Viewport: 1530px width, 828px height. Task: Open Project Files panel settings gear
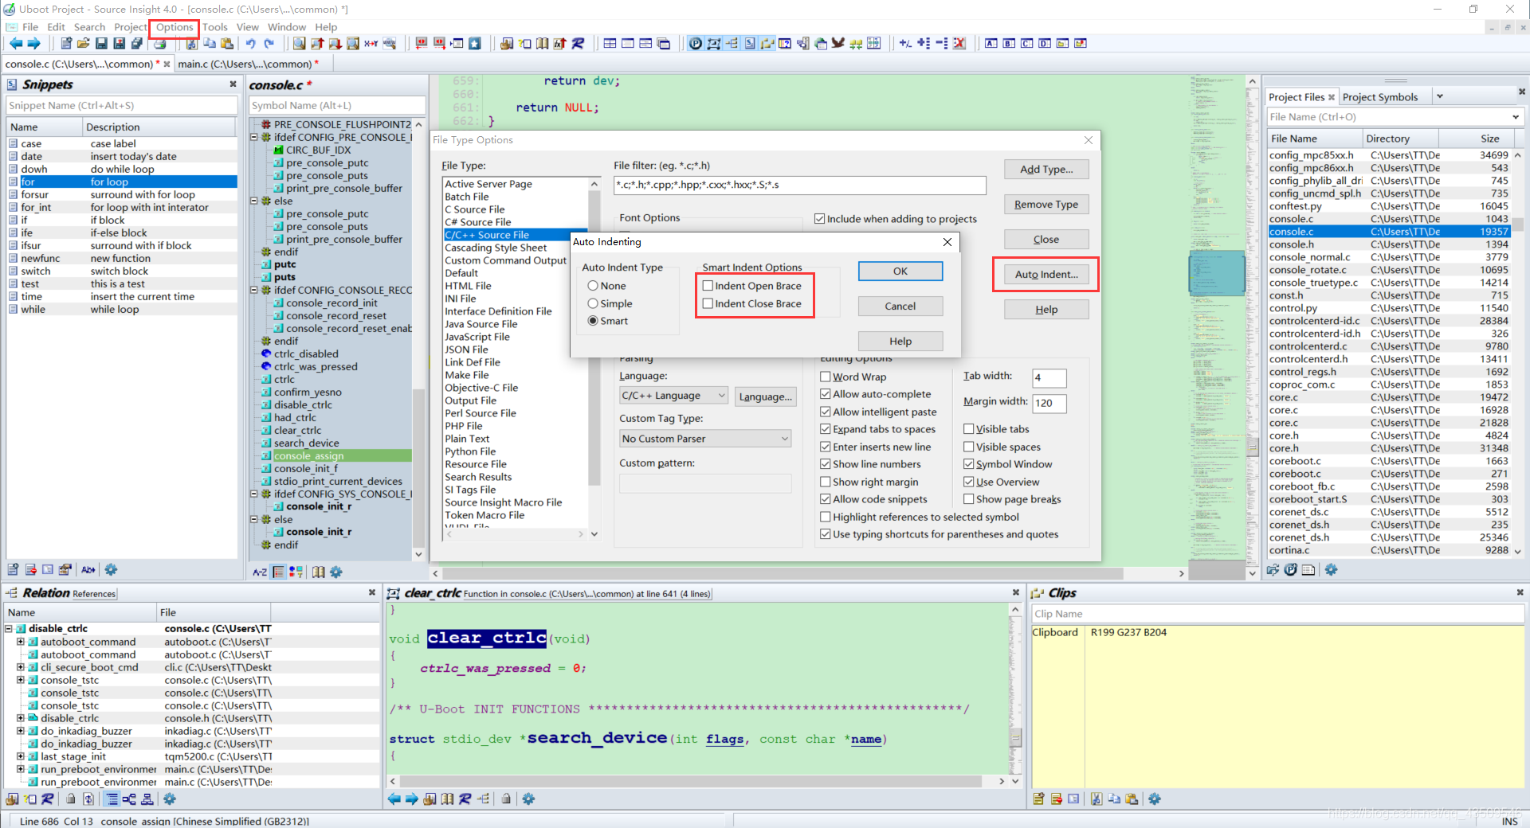click(x=1331, y=569)
